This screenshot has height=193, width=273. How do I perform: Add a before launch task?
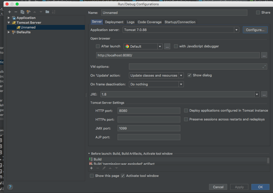click(x=91, y=168)
